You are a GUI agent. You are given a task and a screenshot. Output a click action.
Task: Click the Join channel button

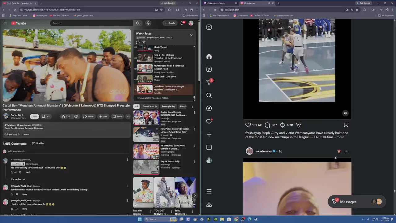pos(34,116)
